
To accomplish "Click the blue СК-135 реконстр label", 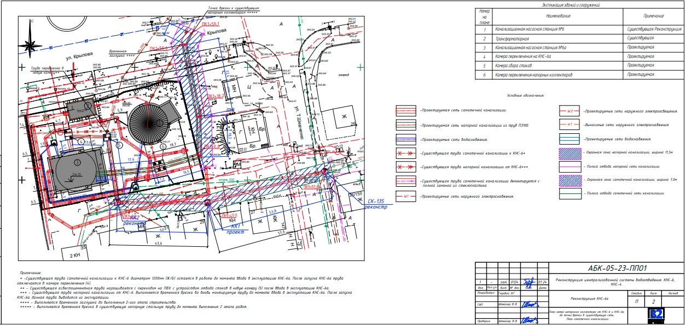I will tap(380, 205).
